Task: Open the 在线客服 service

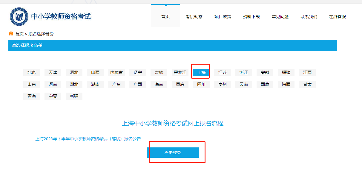Action: click(337, 17)
